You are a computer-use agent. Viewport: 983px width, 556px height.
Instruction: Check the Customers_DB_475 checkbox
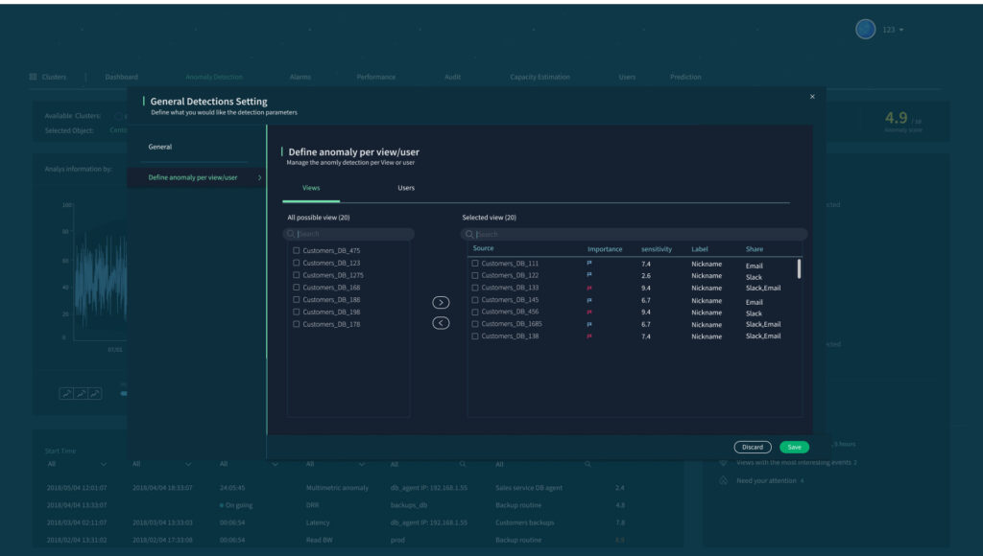297,250
